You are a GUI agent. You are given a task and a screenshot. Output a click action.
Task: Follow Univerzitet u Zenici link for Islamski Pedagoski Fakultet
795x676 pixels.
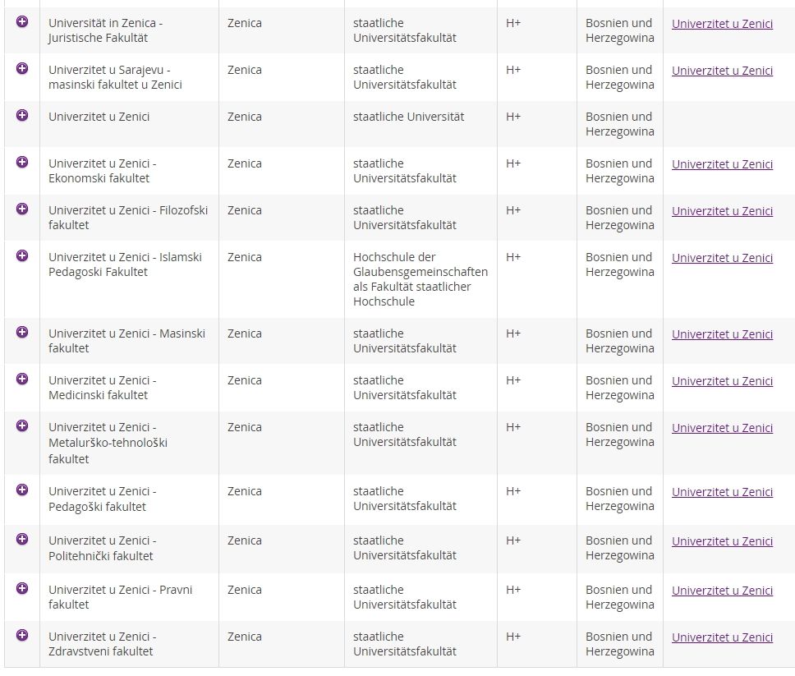[x=722, y=258]
